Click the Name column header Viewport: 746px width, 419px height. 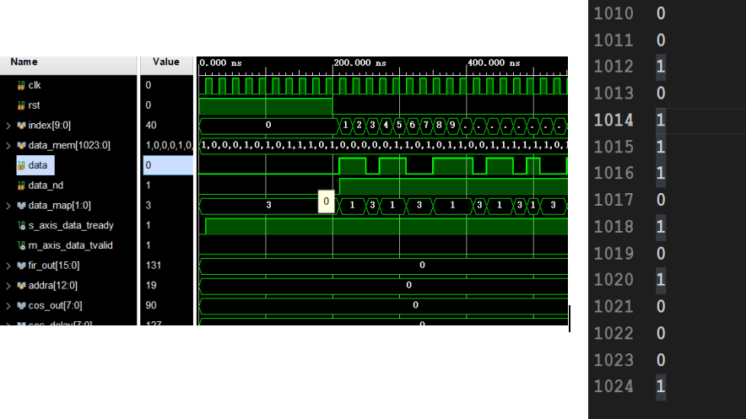pos(24,62)
